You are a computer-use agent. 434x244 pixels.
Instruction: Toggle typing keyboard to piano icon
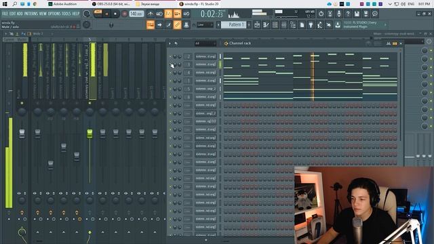151,25
